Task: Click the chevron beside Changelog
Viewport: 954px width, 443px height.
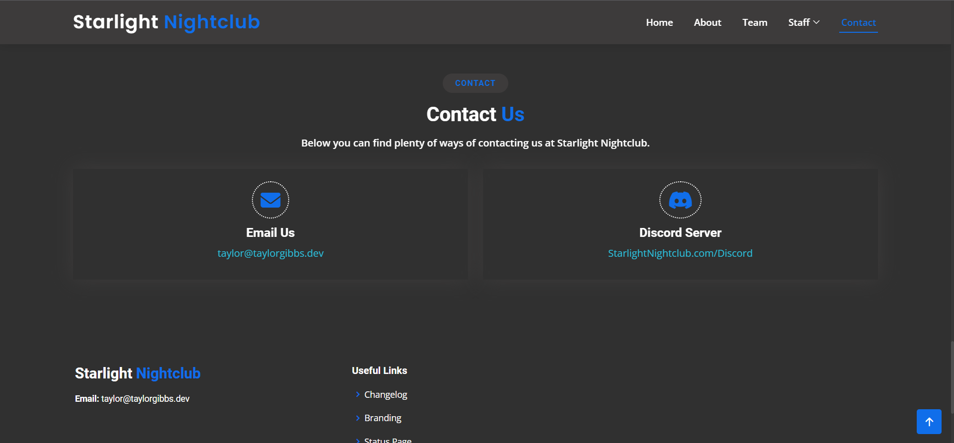Action: pyautogui.click(x=358, y=394)
